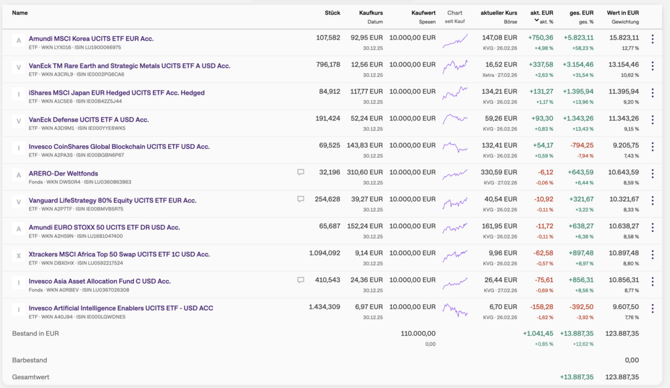Viewport: 670px width, 388px height.
Task: Select the +1.041,45 daily change total
Action: tap(538, 333)
